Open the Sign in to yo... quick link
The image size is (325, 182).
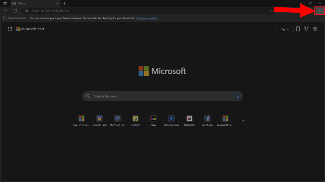[x=81, y=120]
